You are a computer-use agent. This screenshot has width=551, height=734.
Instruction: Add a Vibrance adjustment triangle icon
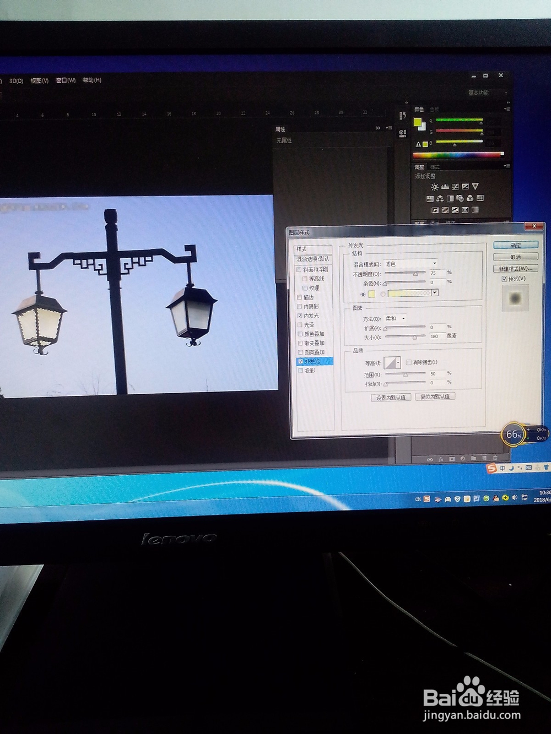pyautogui.click(x=475, y=187)
